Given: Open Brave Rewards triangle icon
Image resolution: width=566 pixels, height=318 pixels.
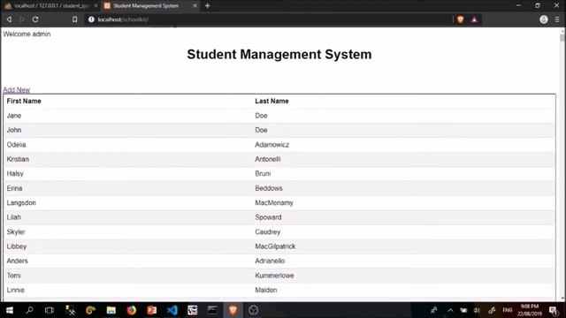Looking at the screenshot, I should (474, 19).
